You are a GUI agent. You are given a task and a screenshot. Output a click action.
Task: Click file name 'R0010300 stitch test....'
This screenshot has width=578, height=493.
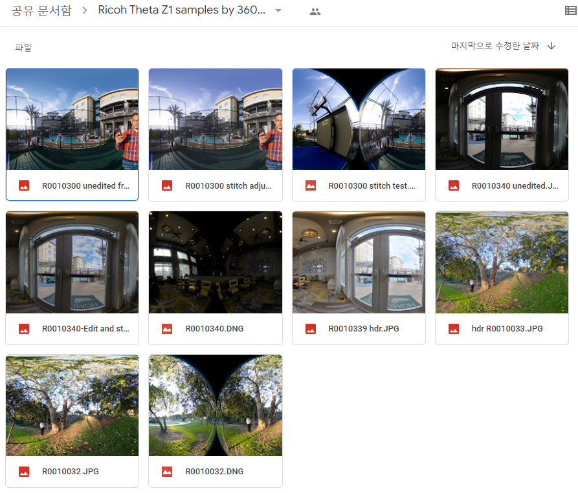click(372, 186)
